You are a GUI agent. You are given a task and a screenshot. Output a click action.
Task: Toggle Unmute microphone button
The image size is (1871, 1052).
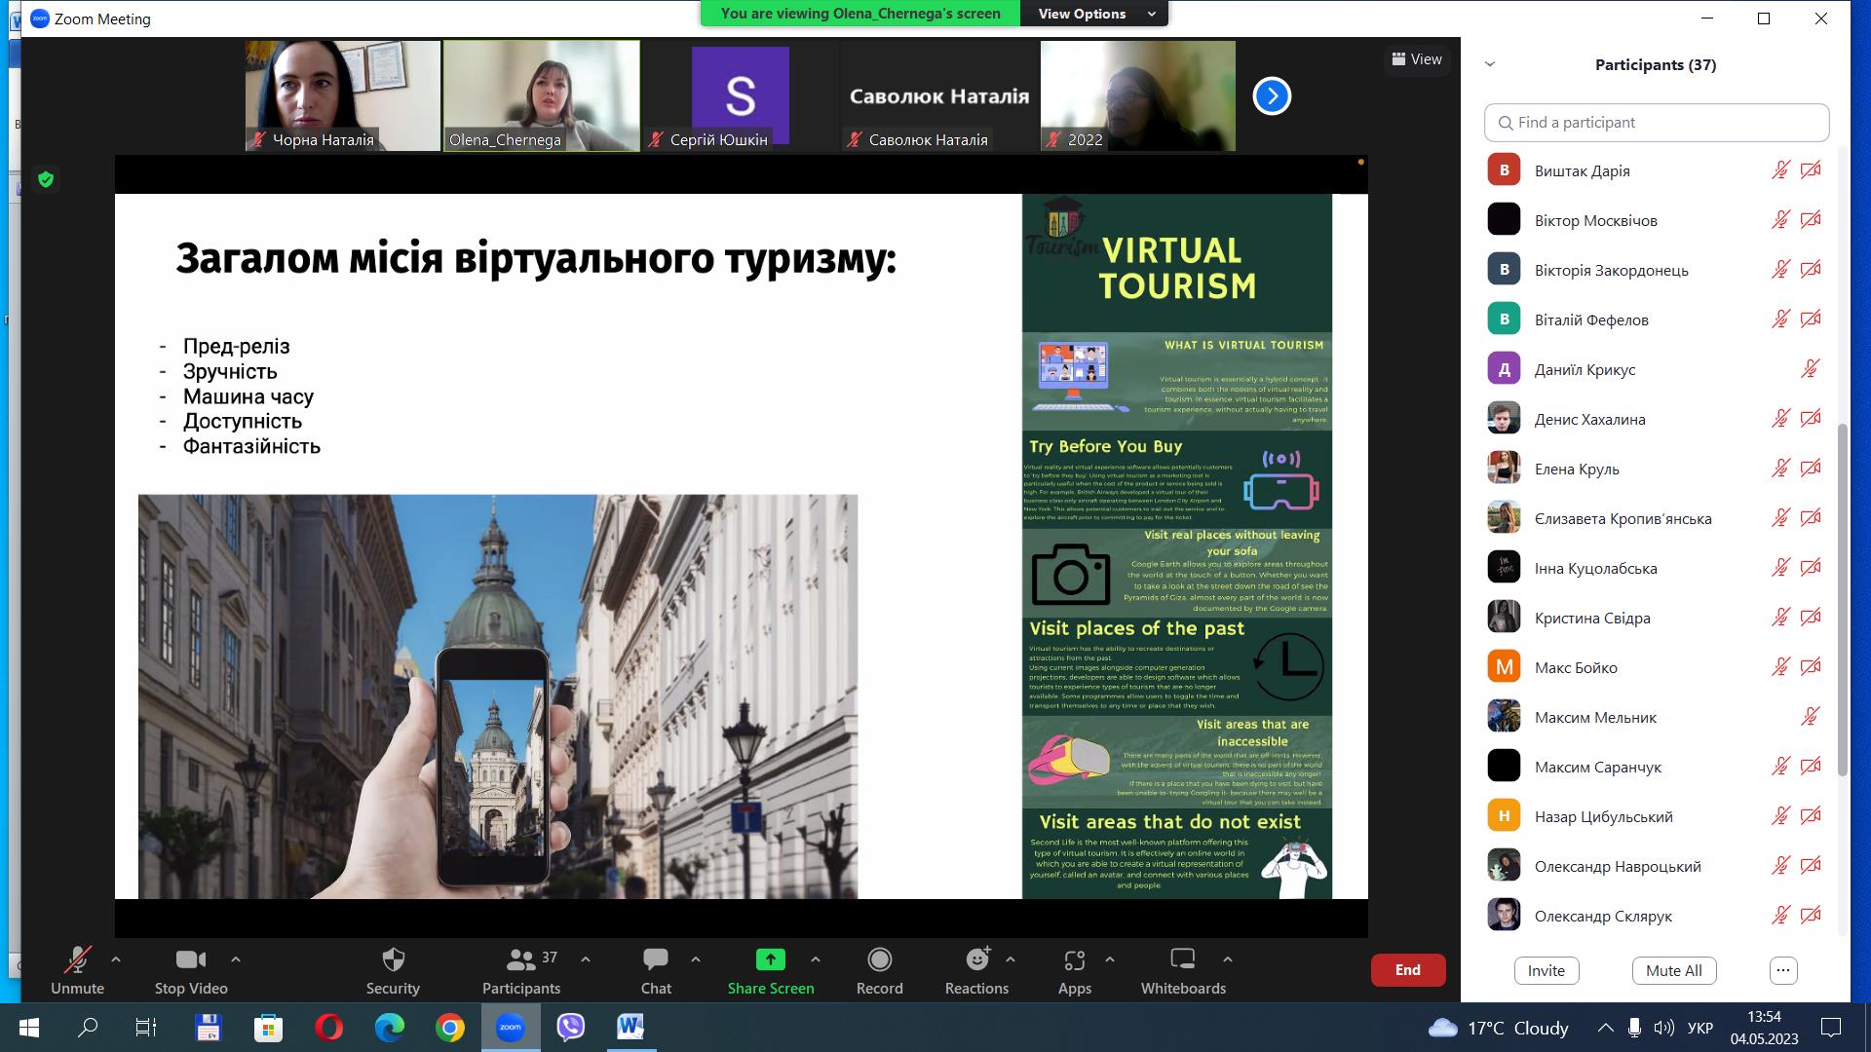point(77,960)
